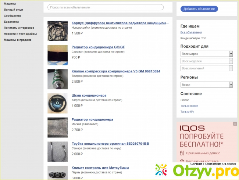Open the Mitsubishi climate control image
Viewport: 239px width, 180px height.
[57, 173]
